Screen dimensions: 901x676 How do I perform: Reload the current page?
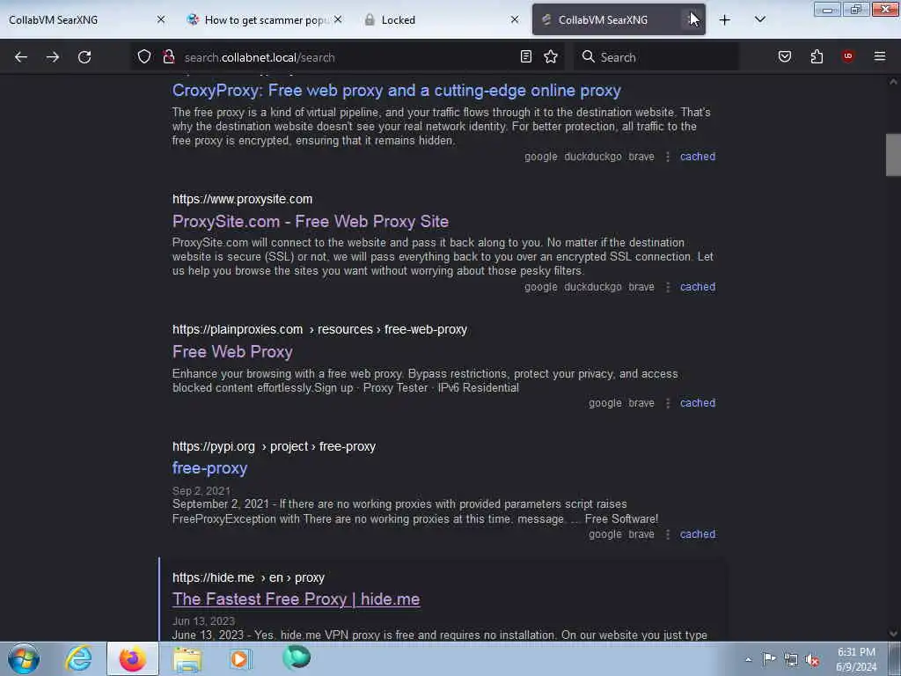click(x=84, y=57)
